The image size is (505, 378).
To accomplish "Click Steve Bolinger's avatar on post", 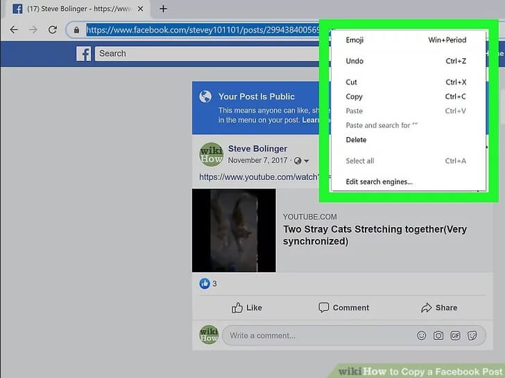I will tap(211, 154).
